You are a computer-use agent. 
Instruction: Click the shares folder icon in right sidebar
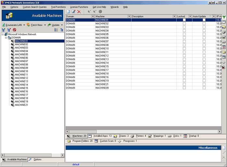click(224, 27)
